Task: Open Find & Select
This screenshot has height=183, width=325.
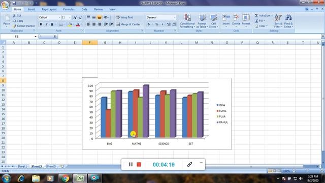Action: (288, 21)
